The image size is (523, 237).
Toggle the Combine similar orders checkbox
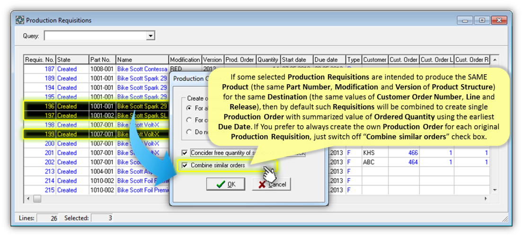coord(185,166)
